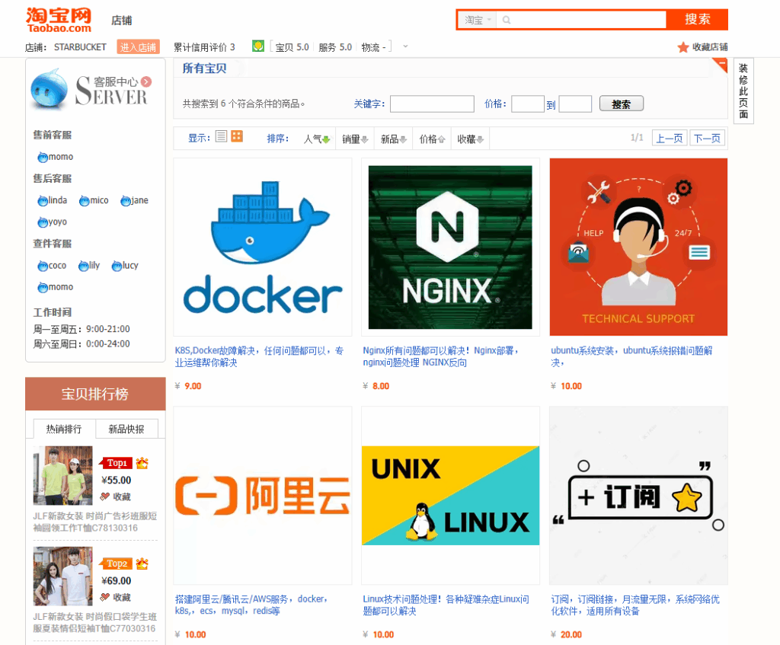Open the Top2 white T-shirt thumbnail

coord(62,576)
